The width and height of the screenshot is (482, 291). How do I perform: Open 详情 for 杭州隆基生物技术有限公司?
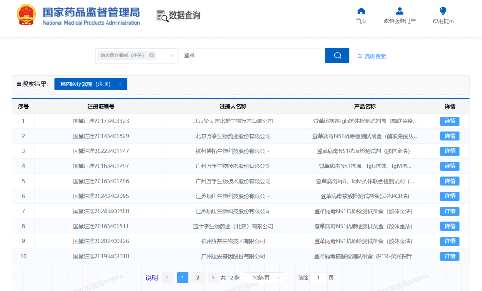[450, 241]
